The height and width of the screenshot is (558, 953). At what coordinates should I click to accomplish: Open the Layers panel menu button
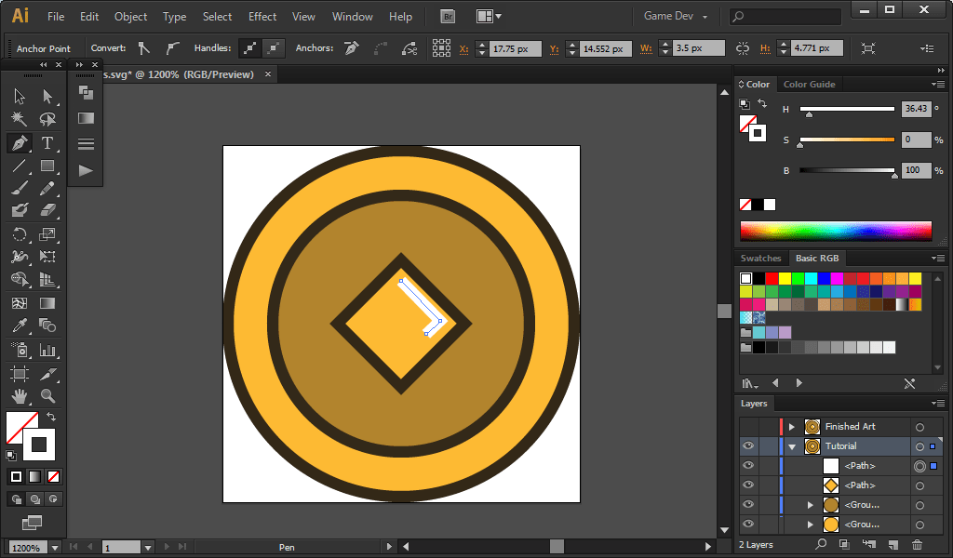[937, 403]
